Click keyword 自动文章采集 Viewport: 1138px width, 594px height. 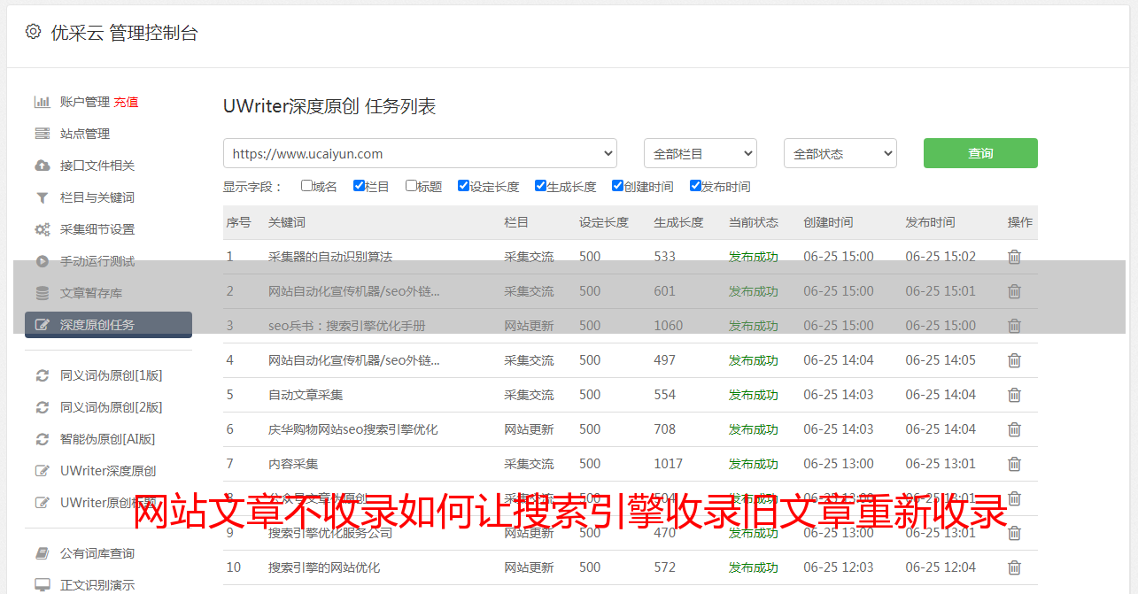pyautogui.click(x=306, y=395)
